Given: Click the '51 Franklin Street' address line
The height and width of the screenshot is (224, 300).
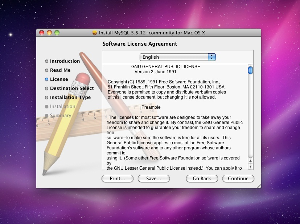Looking at the screenshot, I should click(x=166, y=87).
